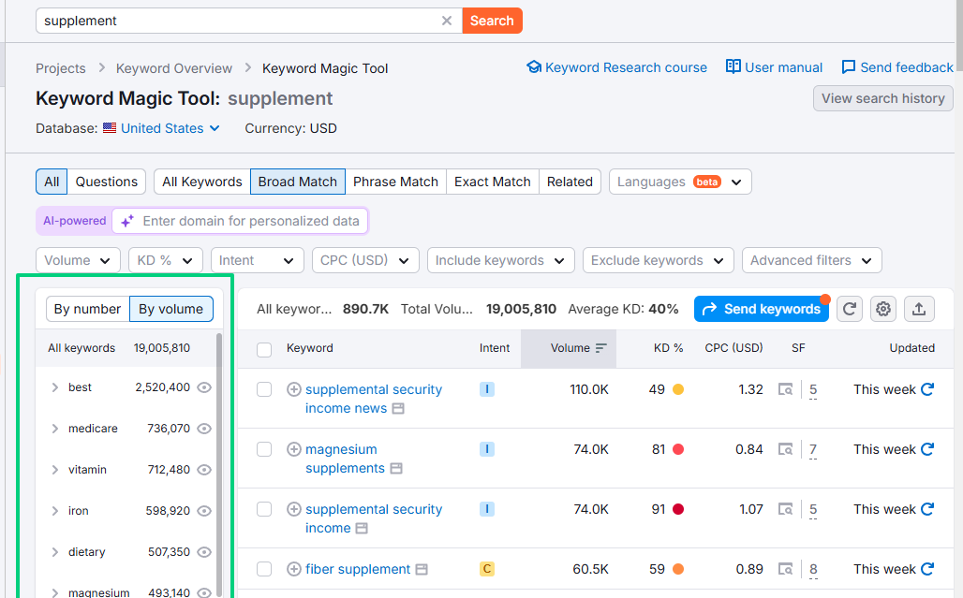The height and width of the screenshot is (598, 963).
Task: Open the Keyword Research course link
Action: tap(617, 67)
